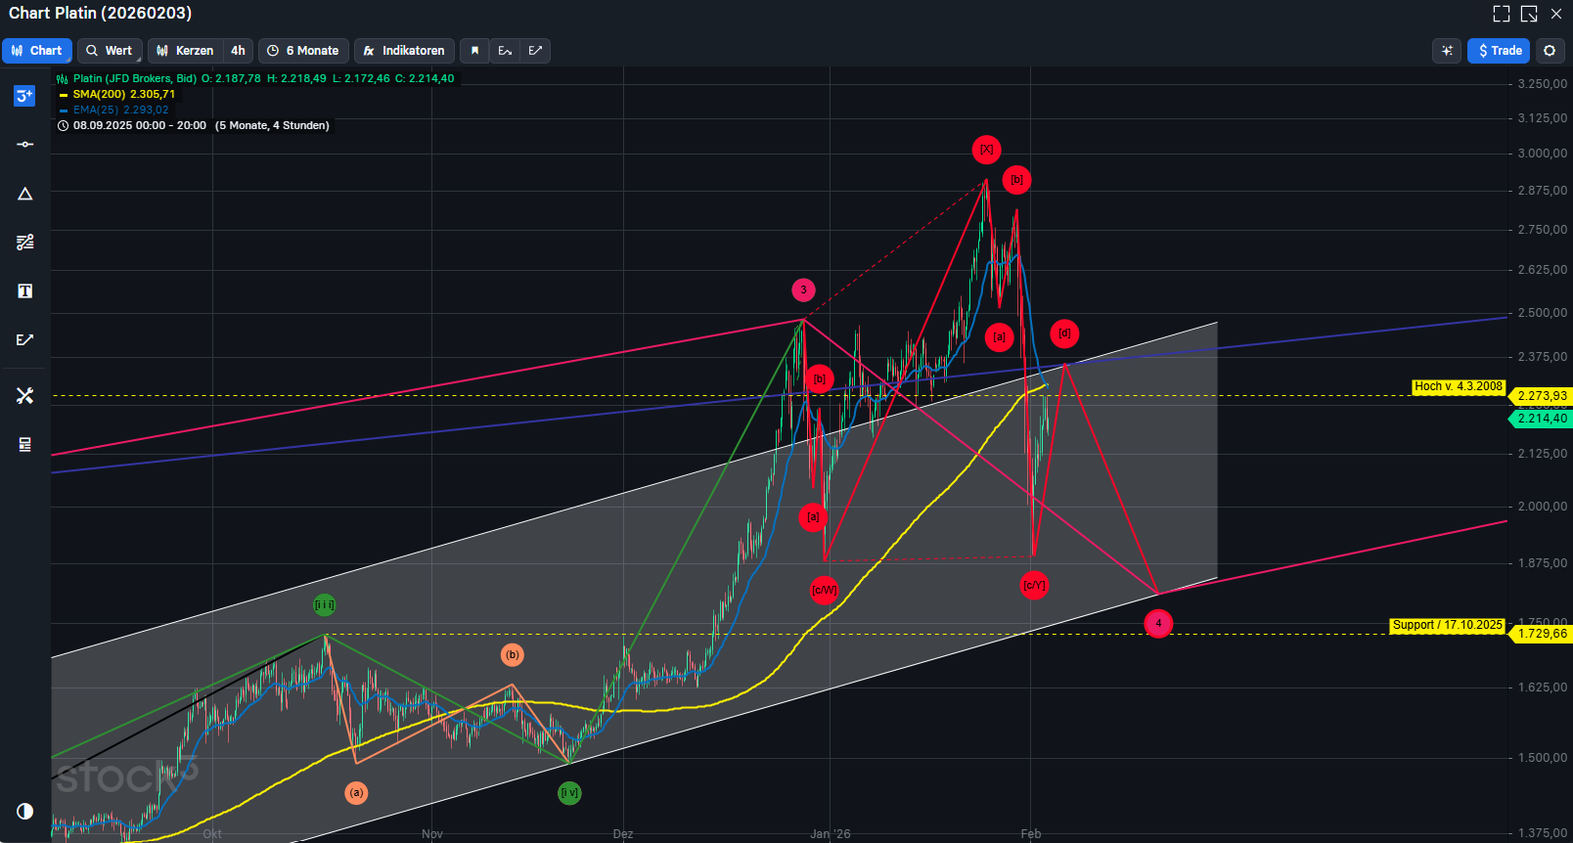Toggle fullscreen mode for chart window
The image size is (1573, 843).
coord(1501,14)
